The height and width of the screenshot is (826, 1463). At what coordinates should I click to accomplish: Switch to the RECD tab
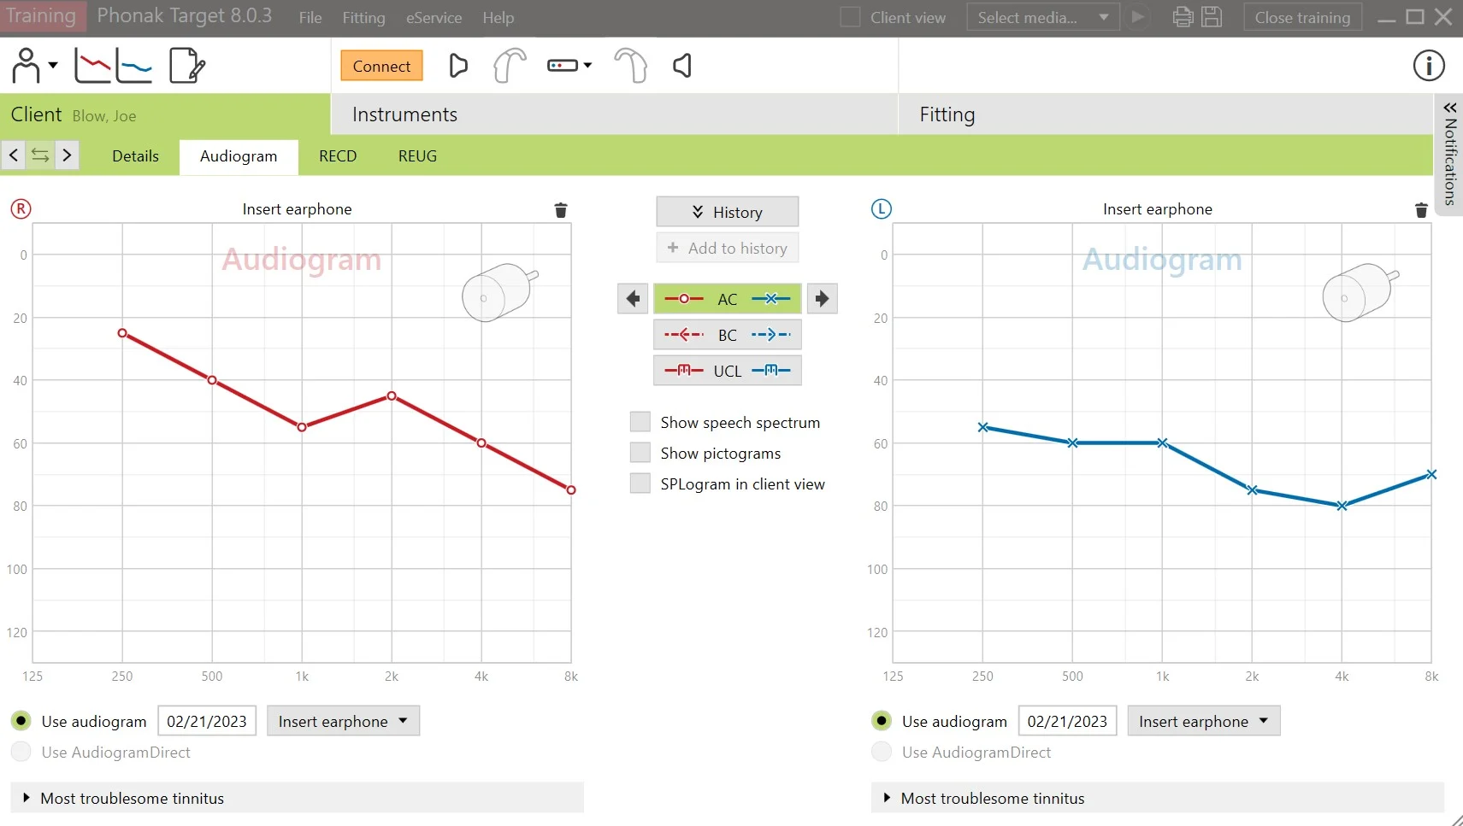tap(338, 156)
